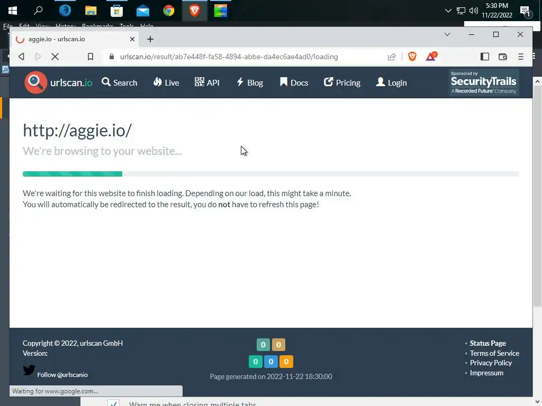Open the Login page
This screenshot has width=542, height=406.
click(x=391, y=82)
